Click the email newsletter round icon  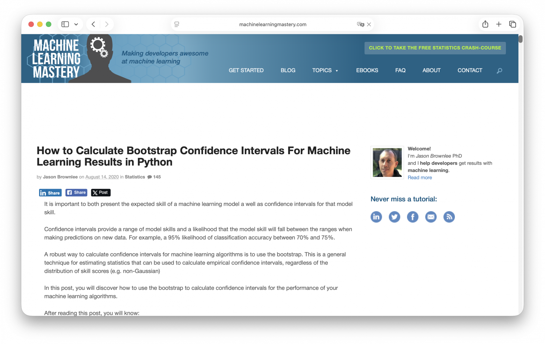click(x=431, y=217)
